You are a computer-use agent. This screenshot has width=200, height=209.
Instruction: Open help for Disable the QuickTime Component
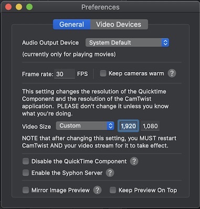(x=134, y=161)
